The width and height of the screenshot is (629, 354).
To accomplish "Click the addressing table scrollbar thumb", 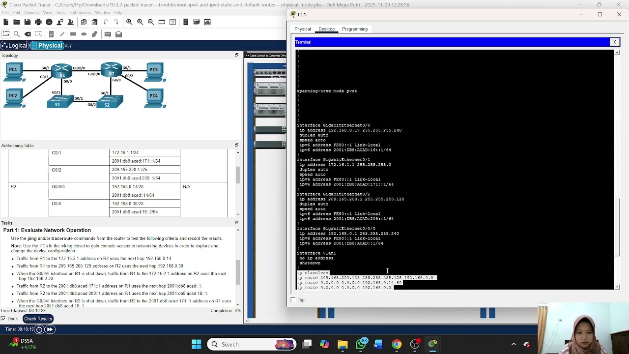I will (238, 175).
